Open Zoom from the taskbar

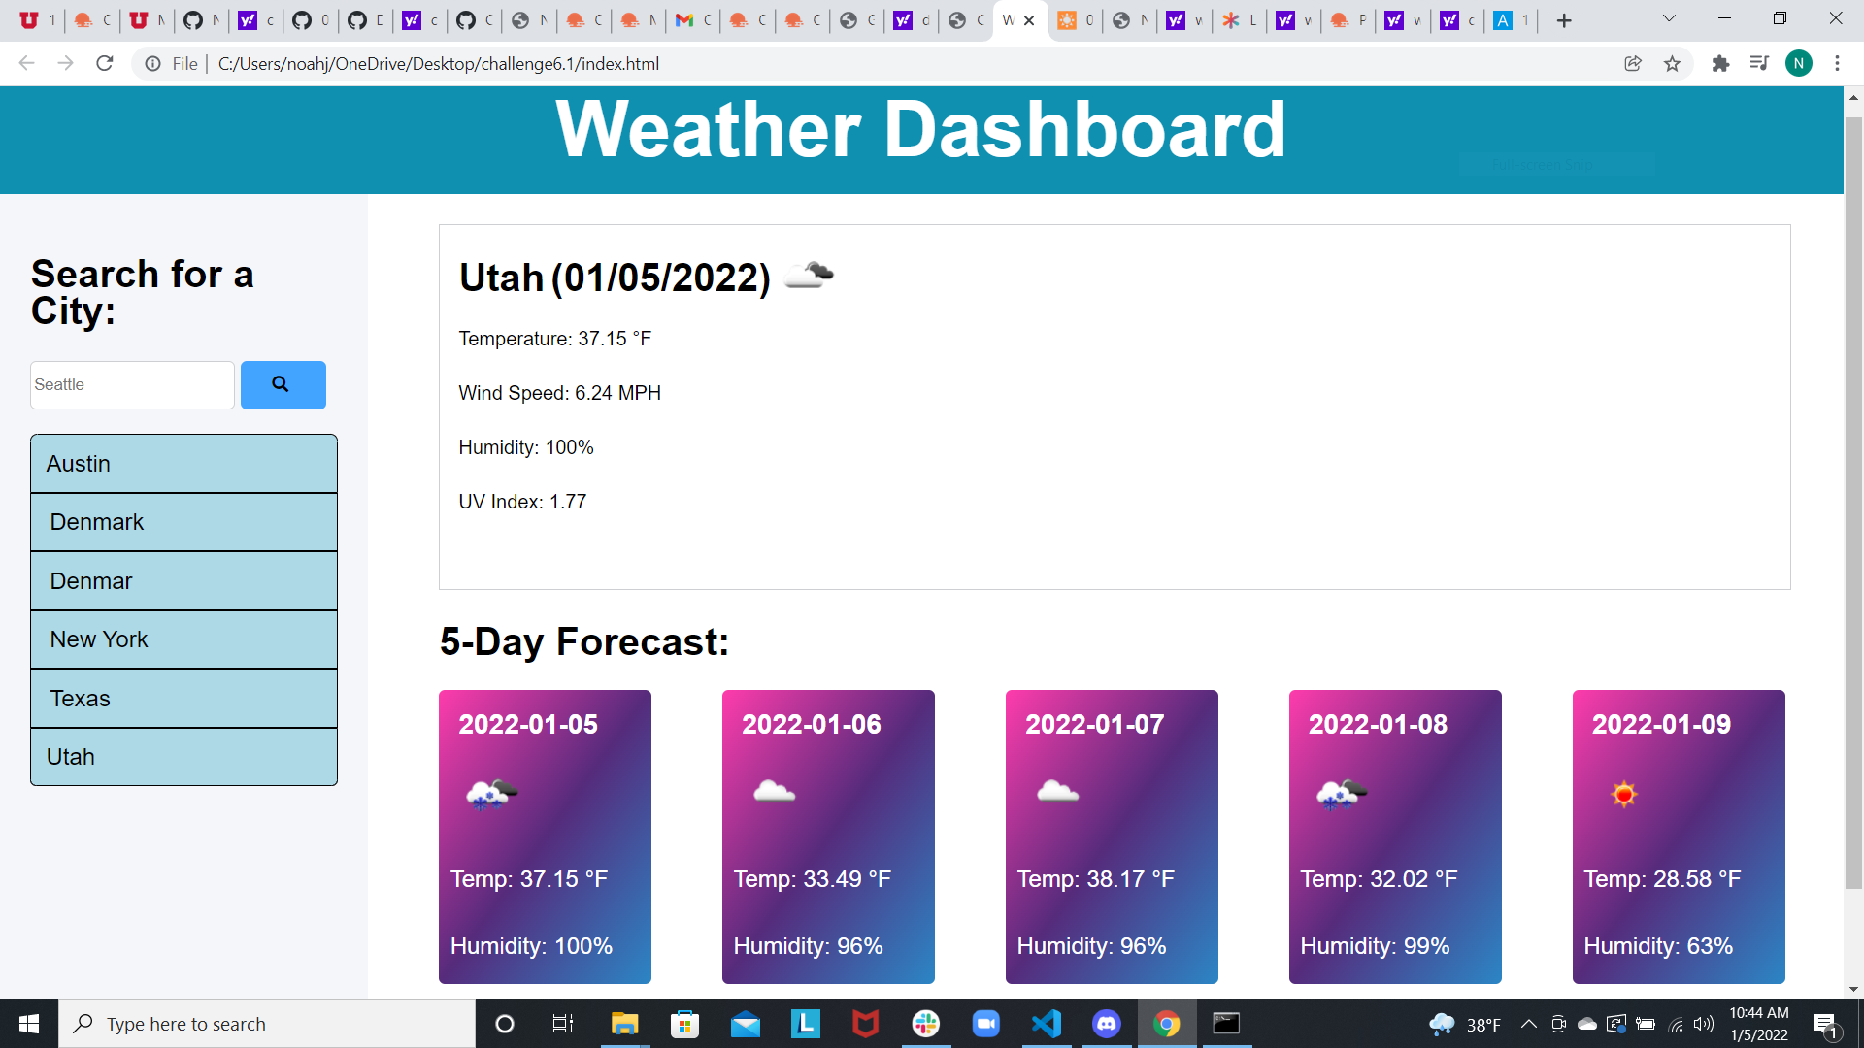[986, 1024]
